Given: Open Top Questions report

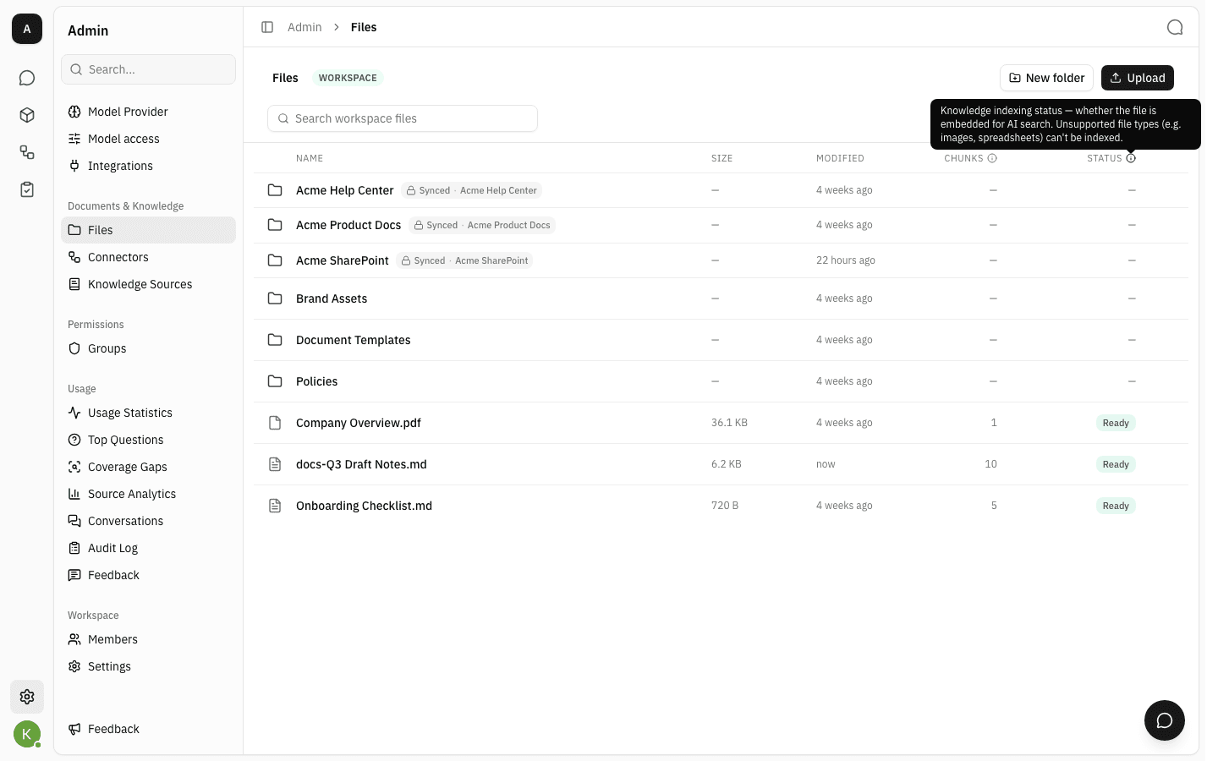Looking at the screenshot, I should tap(148, 440).
